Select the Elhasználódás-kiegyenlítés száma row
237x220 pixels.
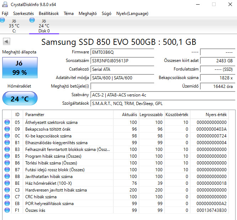click(116, 142)
